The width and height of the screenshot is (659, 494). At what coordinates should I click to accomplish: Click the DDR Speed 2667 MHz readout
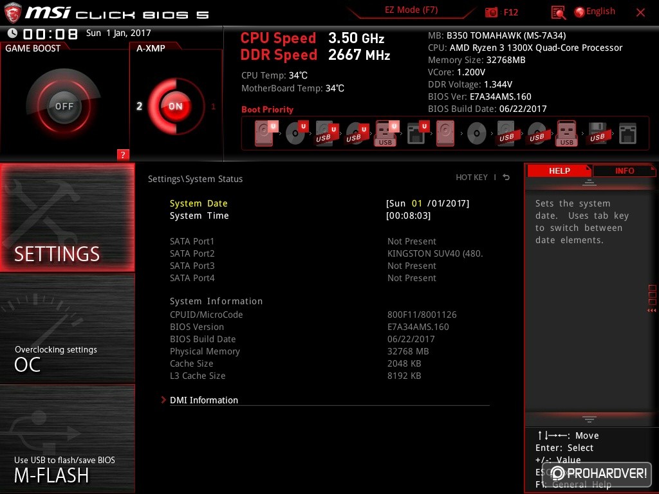click(315, 55)
